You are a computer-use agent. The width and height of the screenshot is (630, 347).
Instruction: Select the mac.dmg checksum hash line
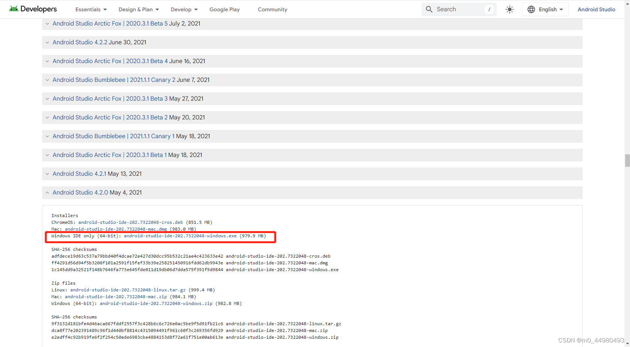click(190, 263)
